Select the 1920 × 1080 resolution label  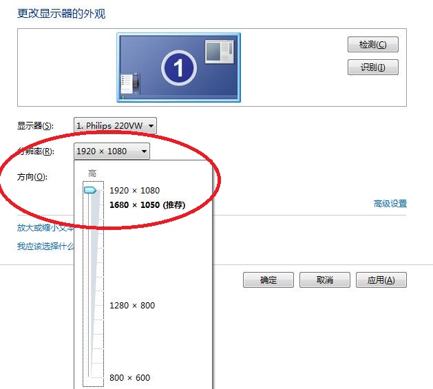click(x=134, y=191)
